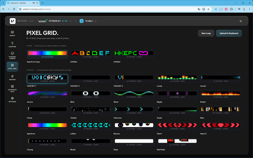Bookmark this page with the star icon

(208, 9)
